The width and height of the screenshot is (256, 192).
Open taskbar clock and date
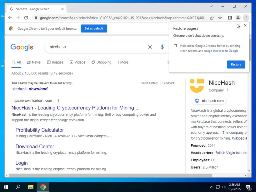pyautogui.click(x=234, y=187)
